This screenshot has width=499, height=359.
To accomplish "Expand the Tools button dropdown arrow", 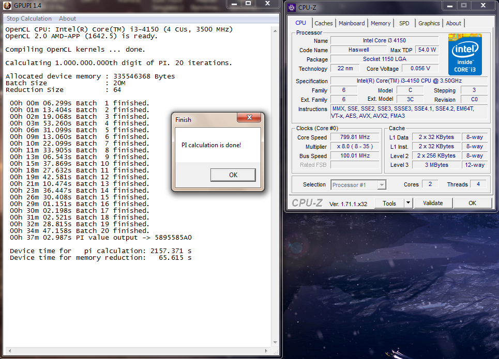I will pyautogui.click(x=408, y=203).
